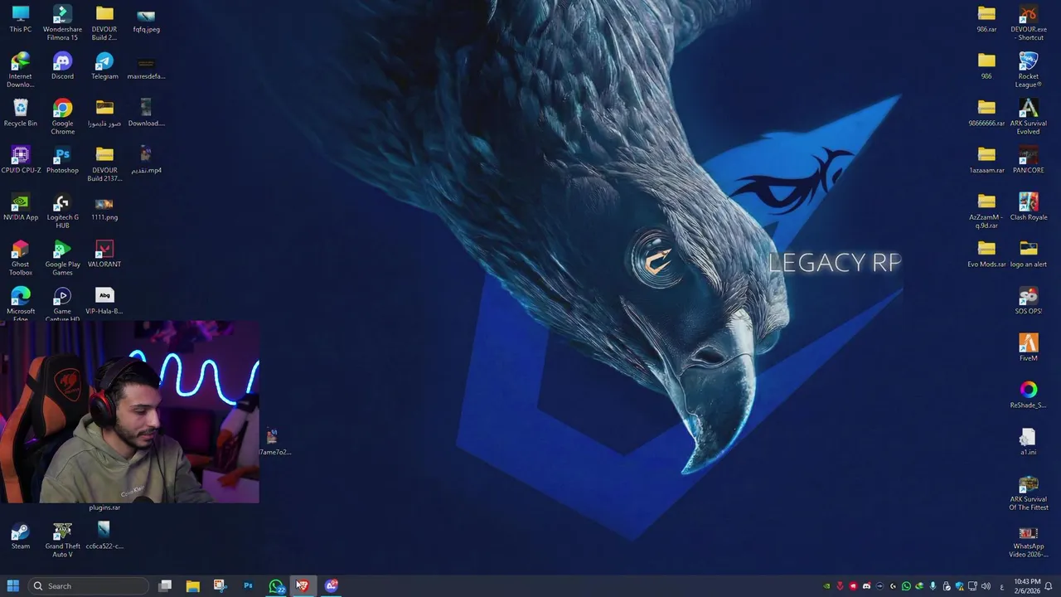
Task: Select the This PC desktop icon
Action: [21, 19]
